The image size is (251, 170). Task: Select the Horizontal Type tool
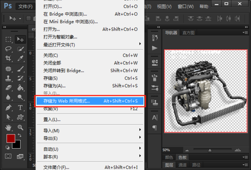[20, 108]
